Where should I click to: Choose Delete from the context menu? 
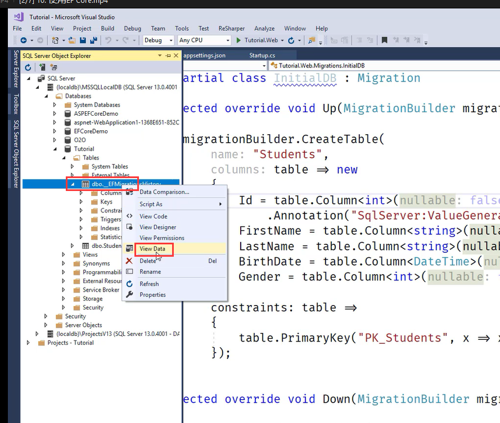[x=174, y=261]
